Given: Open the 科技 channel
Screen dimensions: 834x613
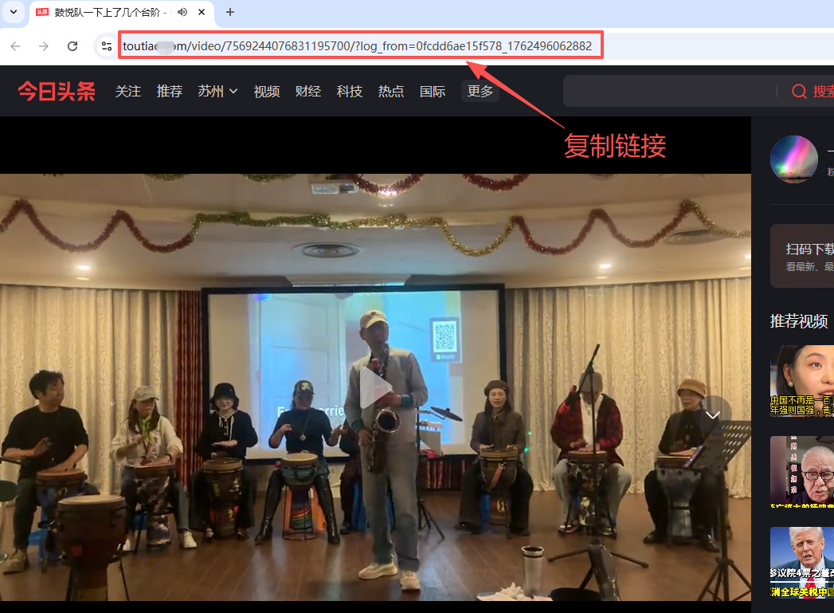Looking at the screenshot, I should coord(350,92).
